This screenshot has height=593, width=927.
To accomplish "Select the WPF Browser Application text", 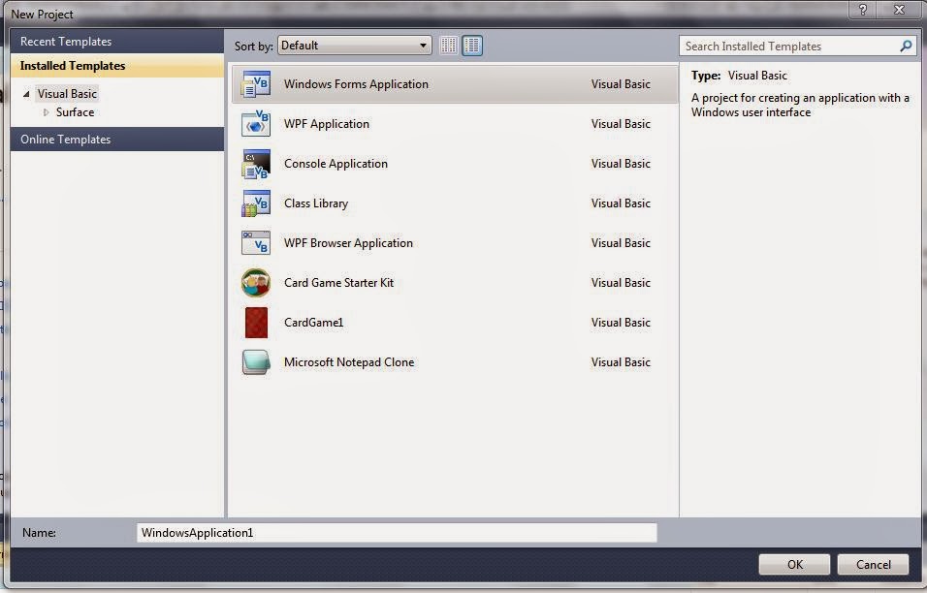I will pyautogui.click(x=348, y=243).
